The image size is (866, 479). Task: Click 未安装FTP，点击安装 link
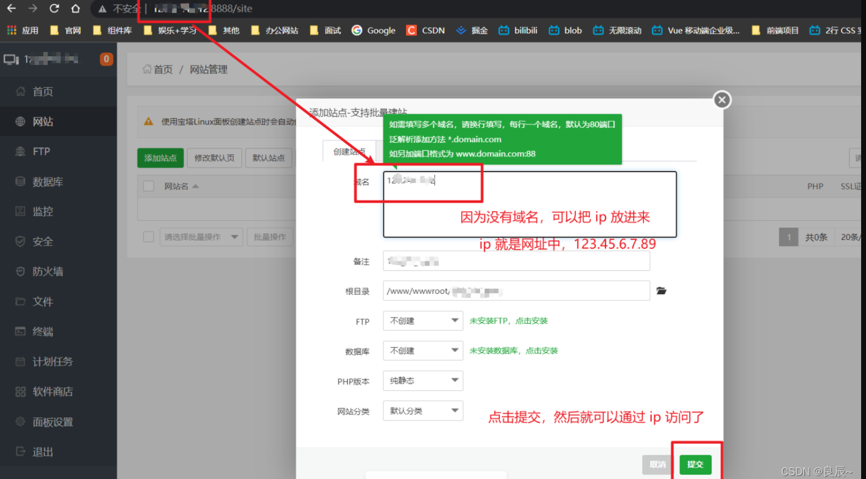pos(508,321)
